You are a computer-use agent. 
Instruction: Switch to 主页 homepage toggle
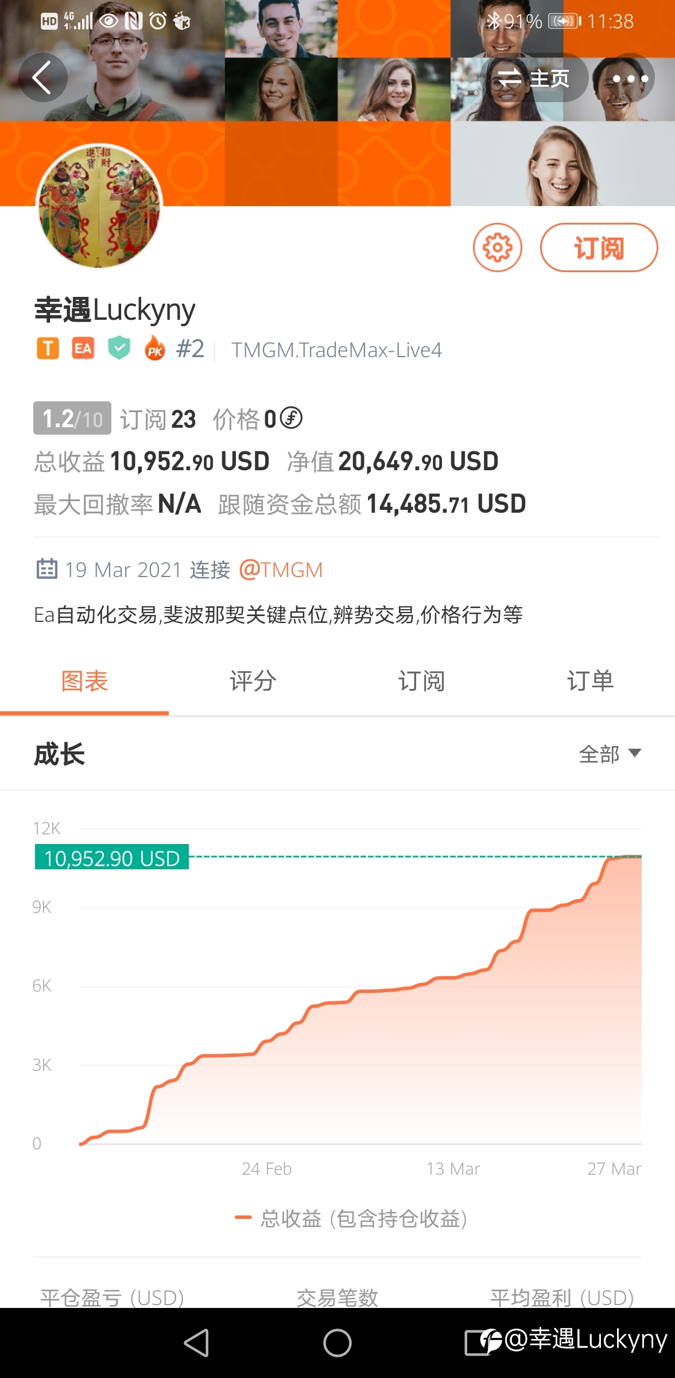533,78
